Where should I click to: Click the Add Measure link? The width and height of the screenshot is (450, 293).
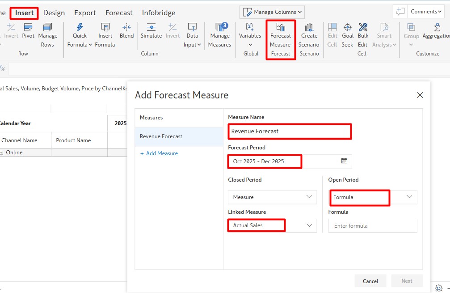click(x=159, y=153)
